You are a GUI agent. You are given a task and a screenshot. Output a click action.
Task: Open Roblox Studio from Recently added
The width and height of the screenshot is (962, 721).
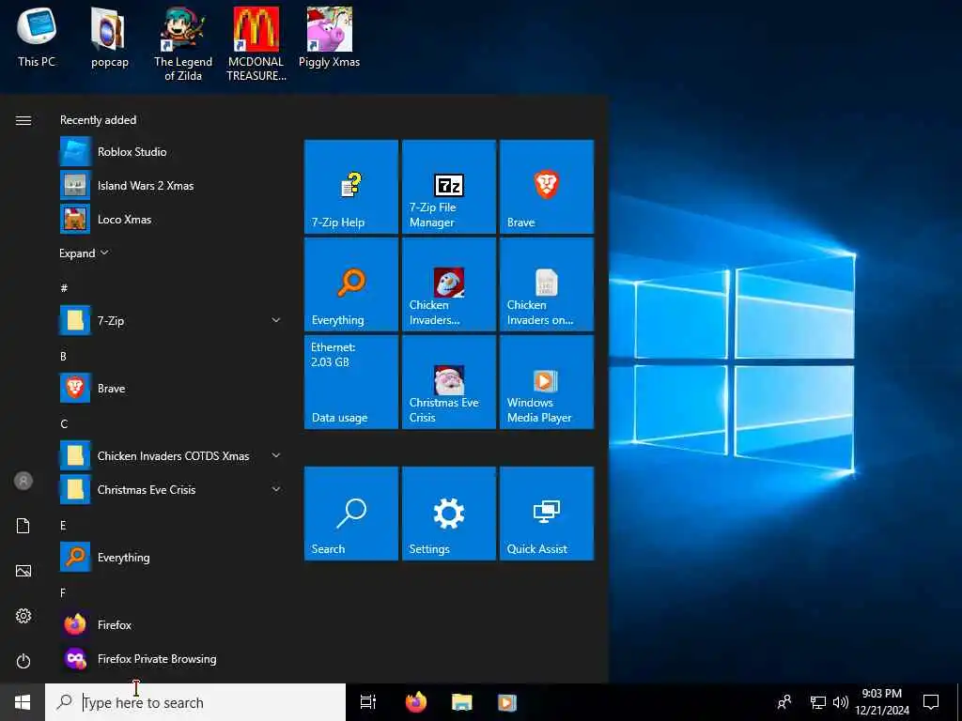(x=171, y=152)
